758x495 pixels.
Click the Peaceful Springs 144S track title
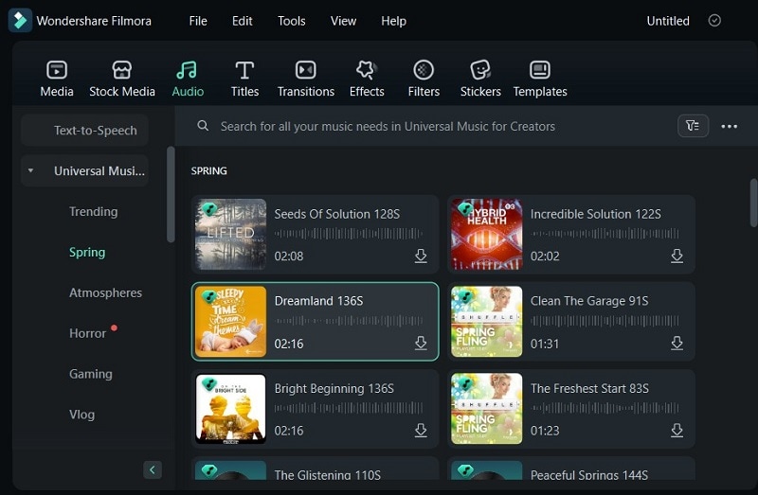(588, 475)
